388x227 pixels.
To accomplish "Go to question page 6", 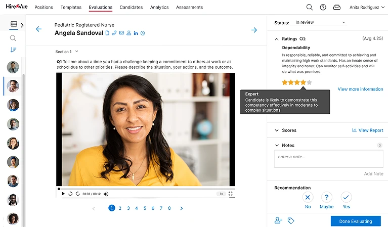I will tap(153, 208).
